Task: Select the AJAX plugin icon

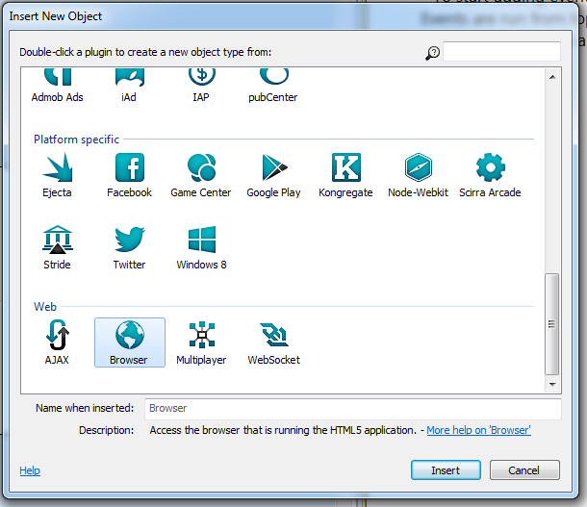Action: 58,335
